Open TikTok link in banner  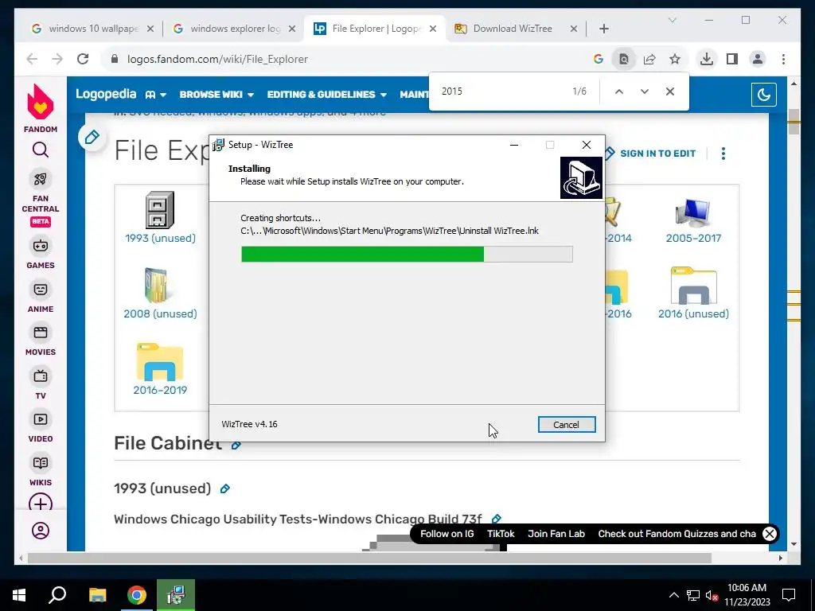click(501, 534)
